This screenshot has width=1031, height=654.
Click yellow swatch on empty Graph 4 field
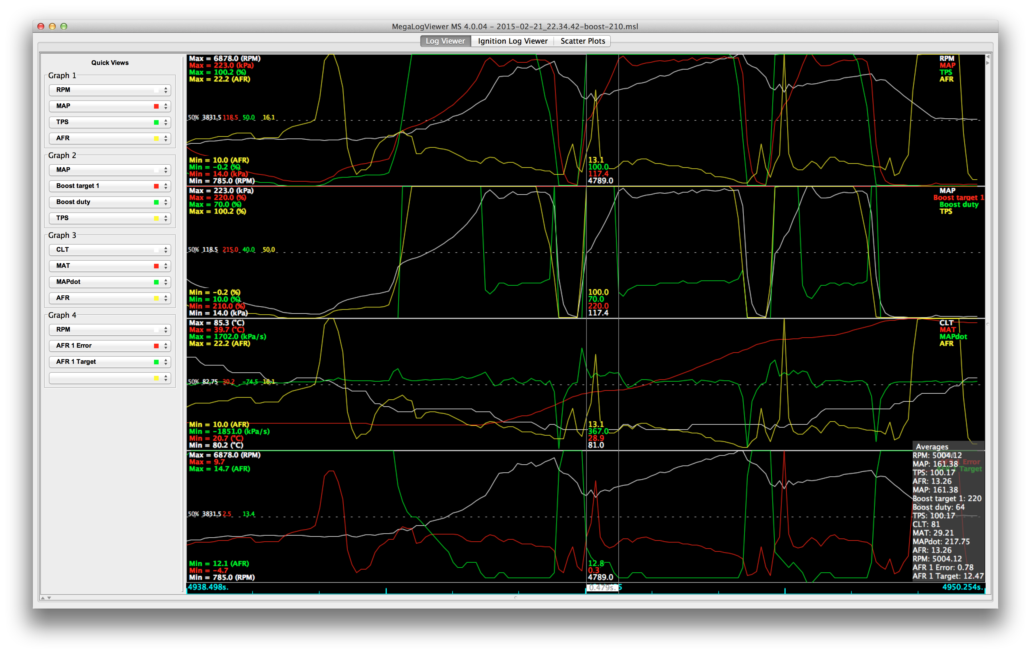[x=156, y=378]
